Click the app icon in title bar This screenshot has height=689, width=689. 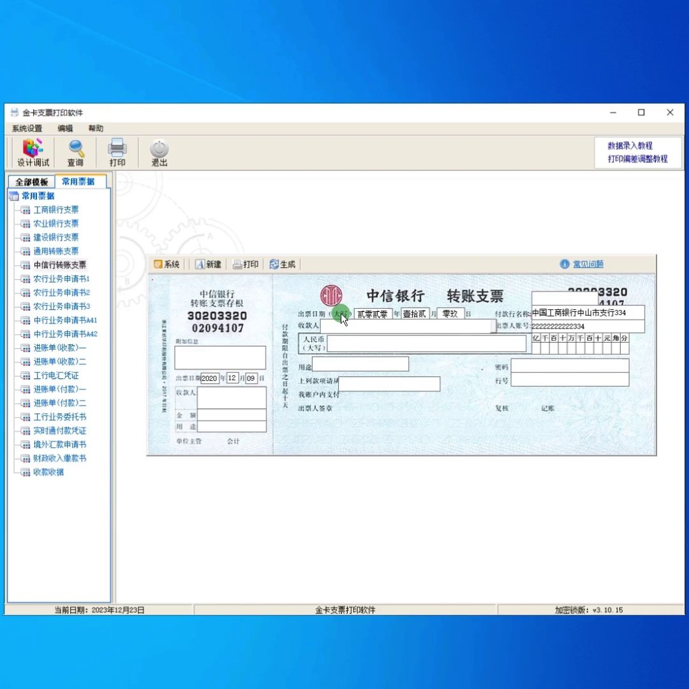(x=15, y=112)
